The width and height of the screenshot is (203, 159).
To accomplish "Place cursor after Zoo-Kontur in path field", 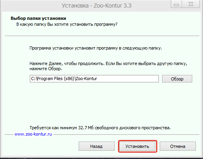I will 97,79.
